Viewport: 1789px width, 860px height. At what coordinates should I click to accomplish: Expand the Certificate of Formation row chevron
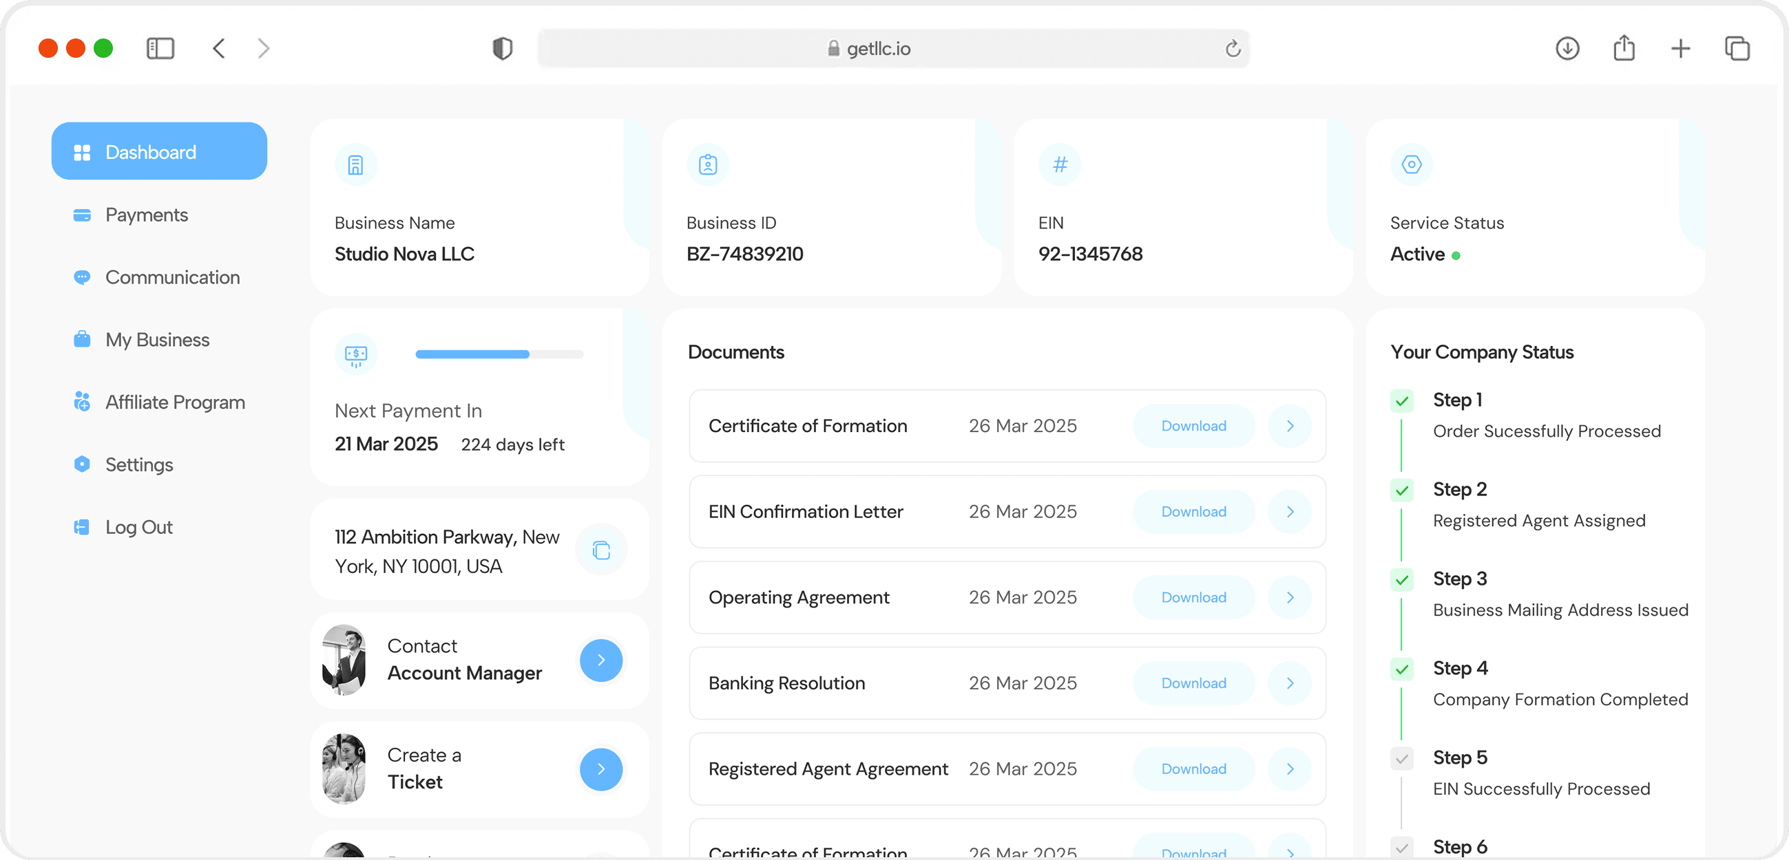coord(1290,425)
